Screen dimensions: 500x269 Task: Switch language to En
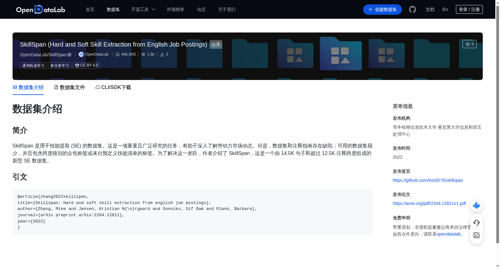(x=445, y=9)
